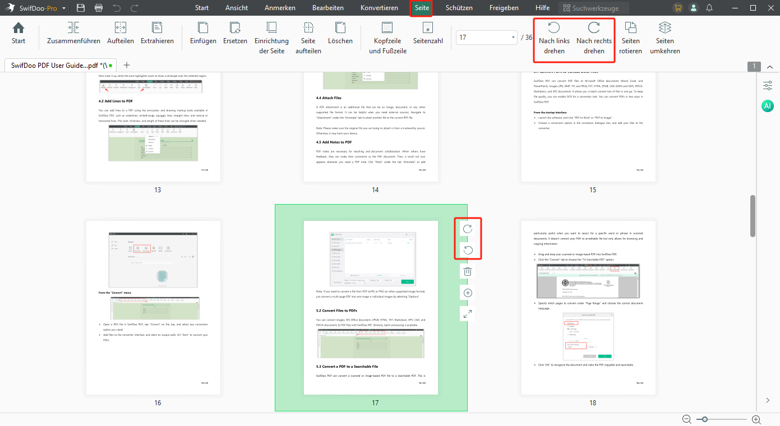Open Einrichtung der Seite settings
780x426 pixels.
click(x=271, y=38)
